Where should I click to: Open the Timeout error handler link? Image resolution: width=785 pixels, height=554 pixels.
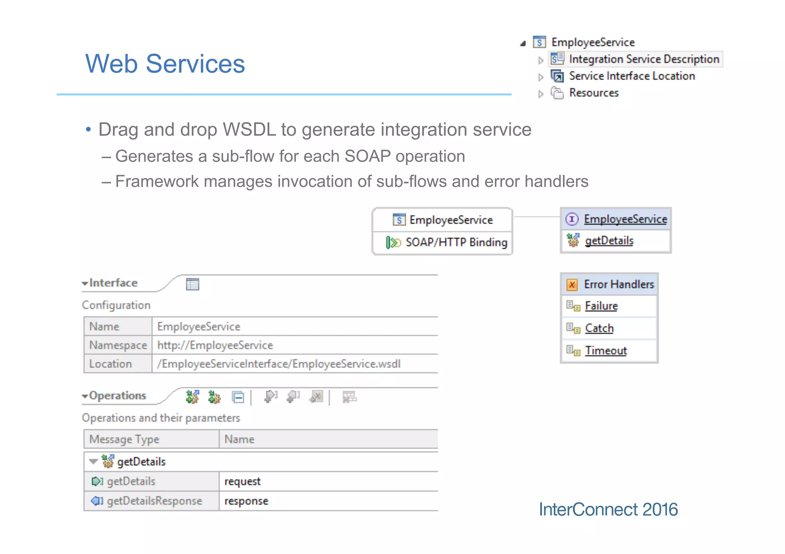coord(606,350)
